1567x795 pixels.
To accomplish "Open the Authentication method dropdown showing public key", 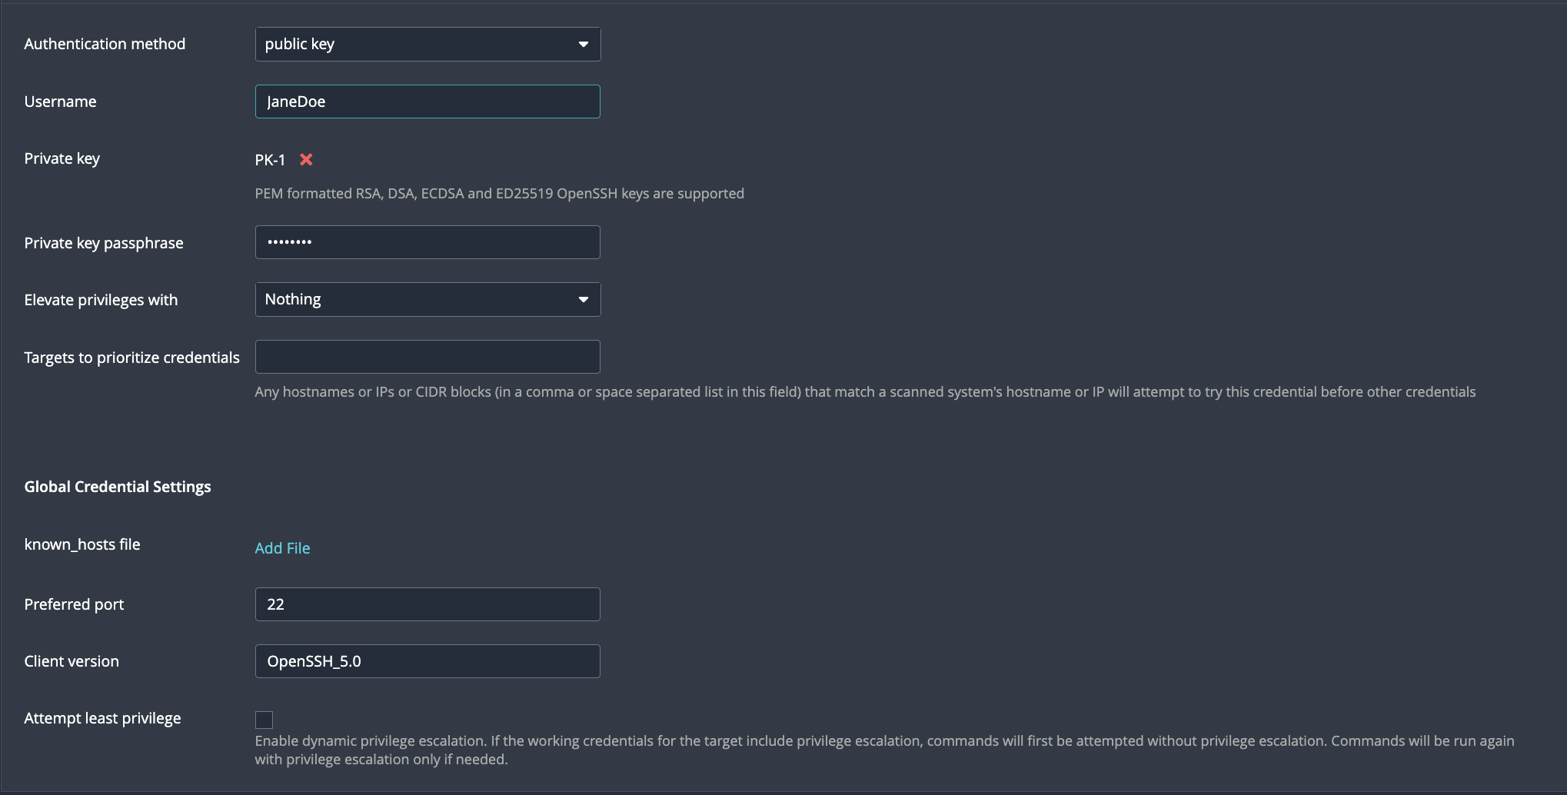I will (x=428, y=44).
